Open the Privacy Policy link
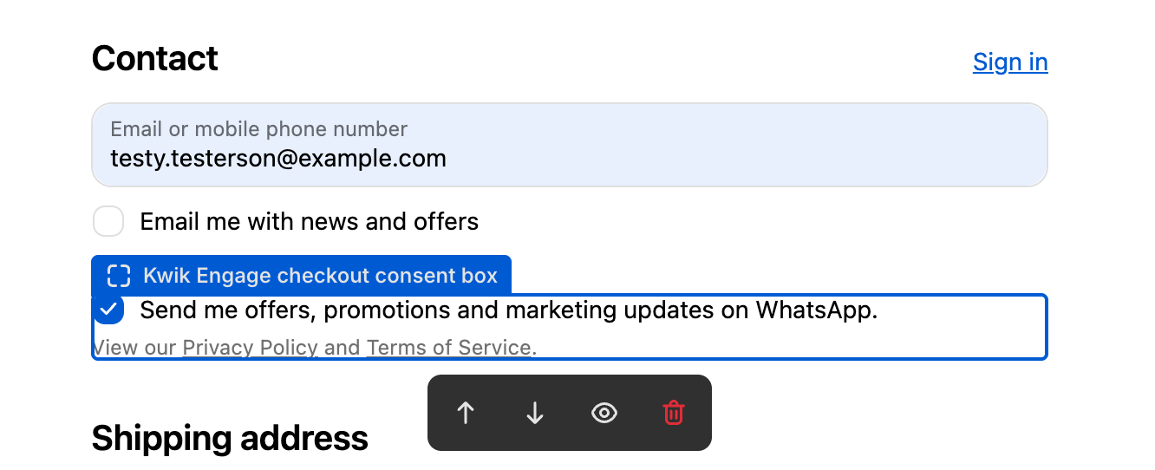The height and width of the screenshot is (470, 1155). (251, 348)
